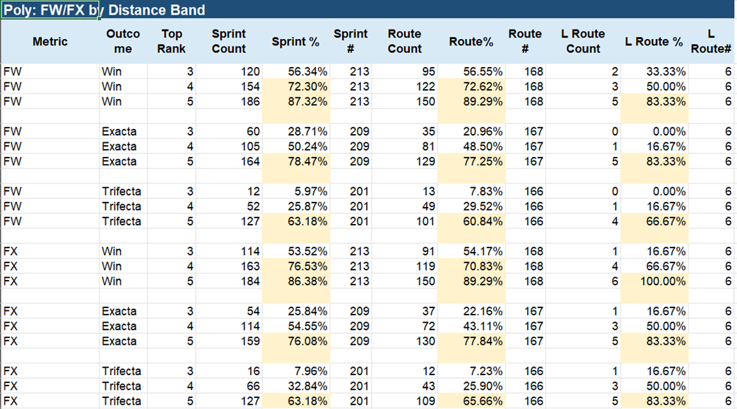Select Route Count value 109
The width and height of the screenshot is (737, 409).
[404, 401]
